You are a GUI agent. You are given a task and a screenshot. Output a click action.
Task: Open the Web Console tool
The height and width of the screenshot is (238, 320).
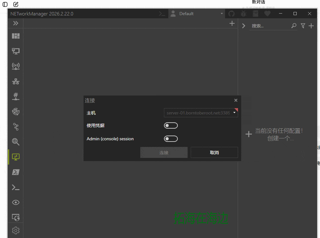16,218
